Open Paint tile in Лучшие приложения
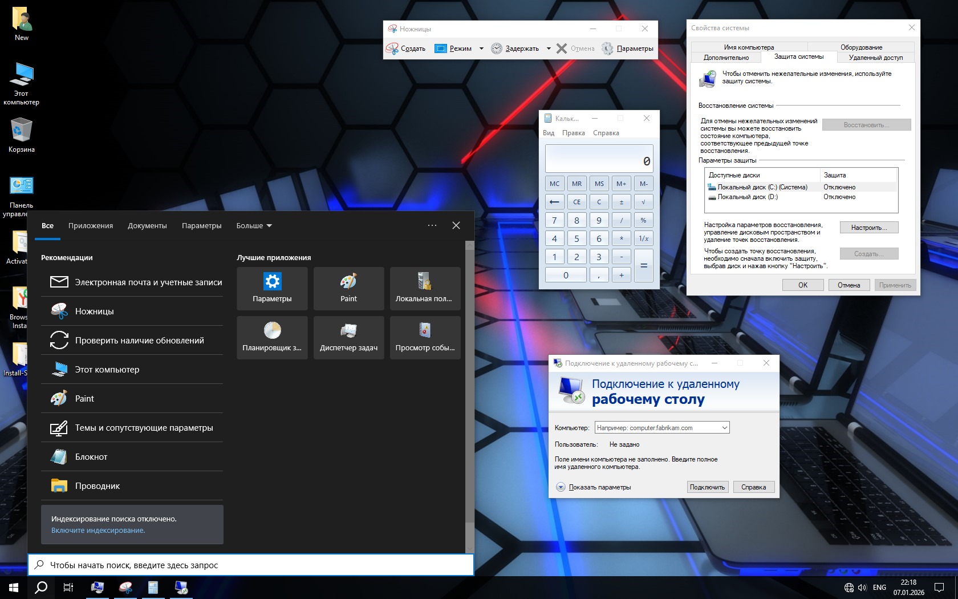The width and height of the screenshot is (958, 599). (x=348, y=289)
